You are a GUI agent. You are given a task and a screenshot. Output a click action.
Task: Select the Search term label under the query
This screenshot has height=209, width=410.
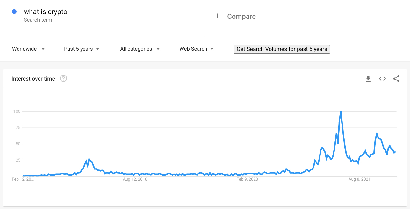[x=38, y=20]
